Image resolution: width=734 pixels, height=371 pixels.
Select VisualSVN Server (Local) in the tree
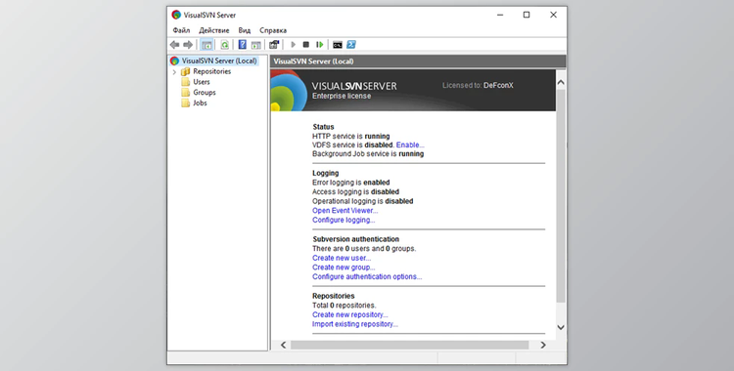pyautogui.click(x=219, y=61)
